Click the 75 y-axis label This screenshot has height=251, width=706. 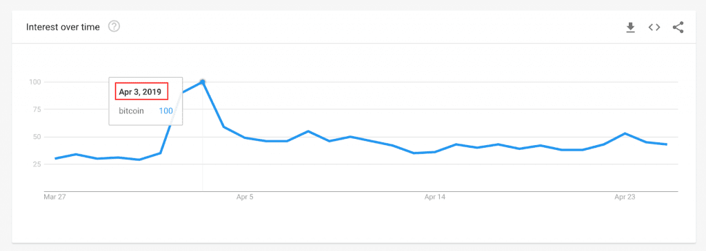(37, 109)
